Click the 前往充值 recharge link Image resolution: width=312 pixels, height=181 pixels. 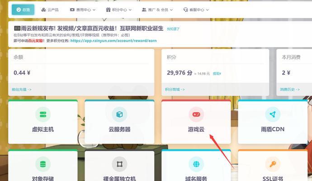coord(22,90)
